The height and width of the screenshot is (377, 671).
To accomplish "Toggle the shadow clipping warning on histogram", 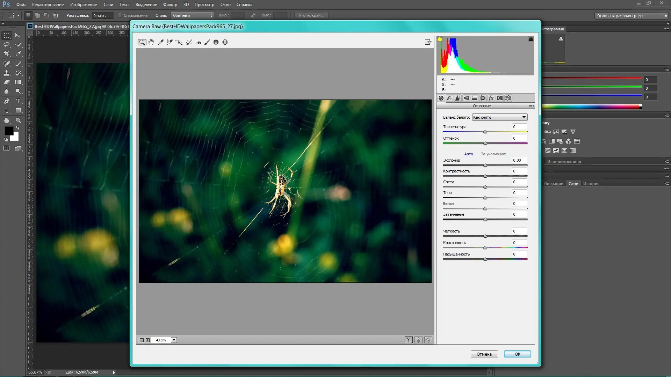I will (x=440, y=39).
